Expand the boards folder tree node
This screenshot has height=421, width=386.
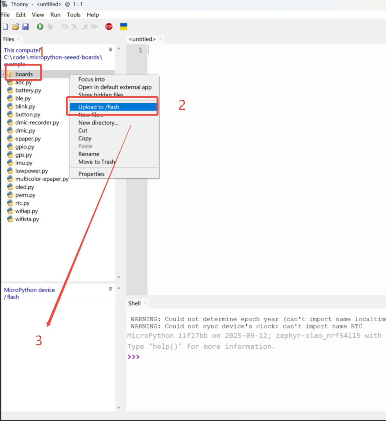(3, 74)
